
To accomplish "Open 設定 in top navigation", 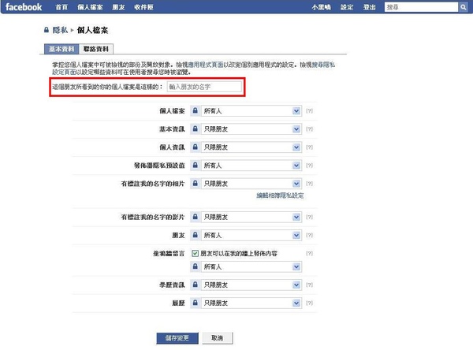I will point(347,7).
